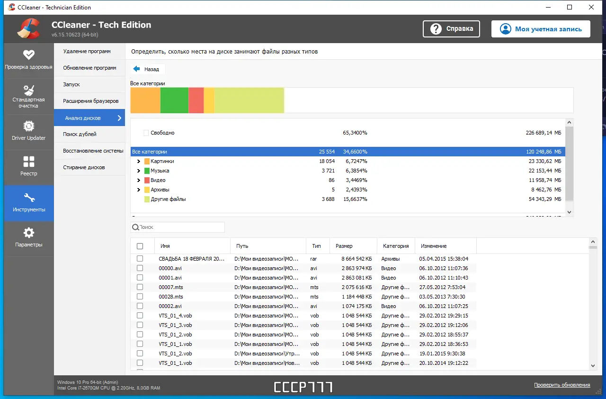Click the Путь column header

pos(268,246)
